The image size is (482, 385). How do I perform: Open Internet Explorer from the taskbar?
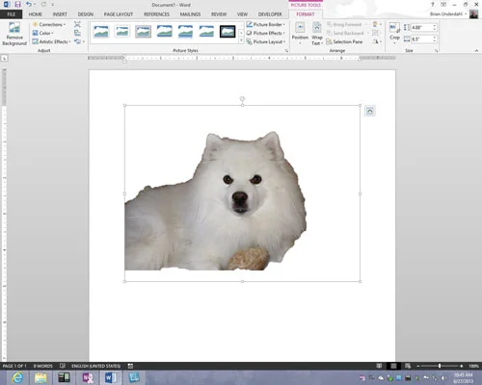[18, 377]
